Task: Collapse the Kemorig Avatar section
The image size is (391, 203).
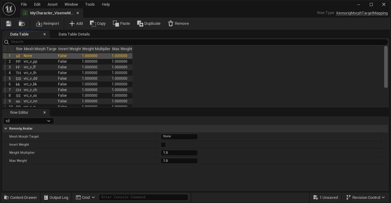Action: (6, 129)
